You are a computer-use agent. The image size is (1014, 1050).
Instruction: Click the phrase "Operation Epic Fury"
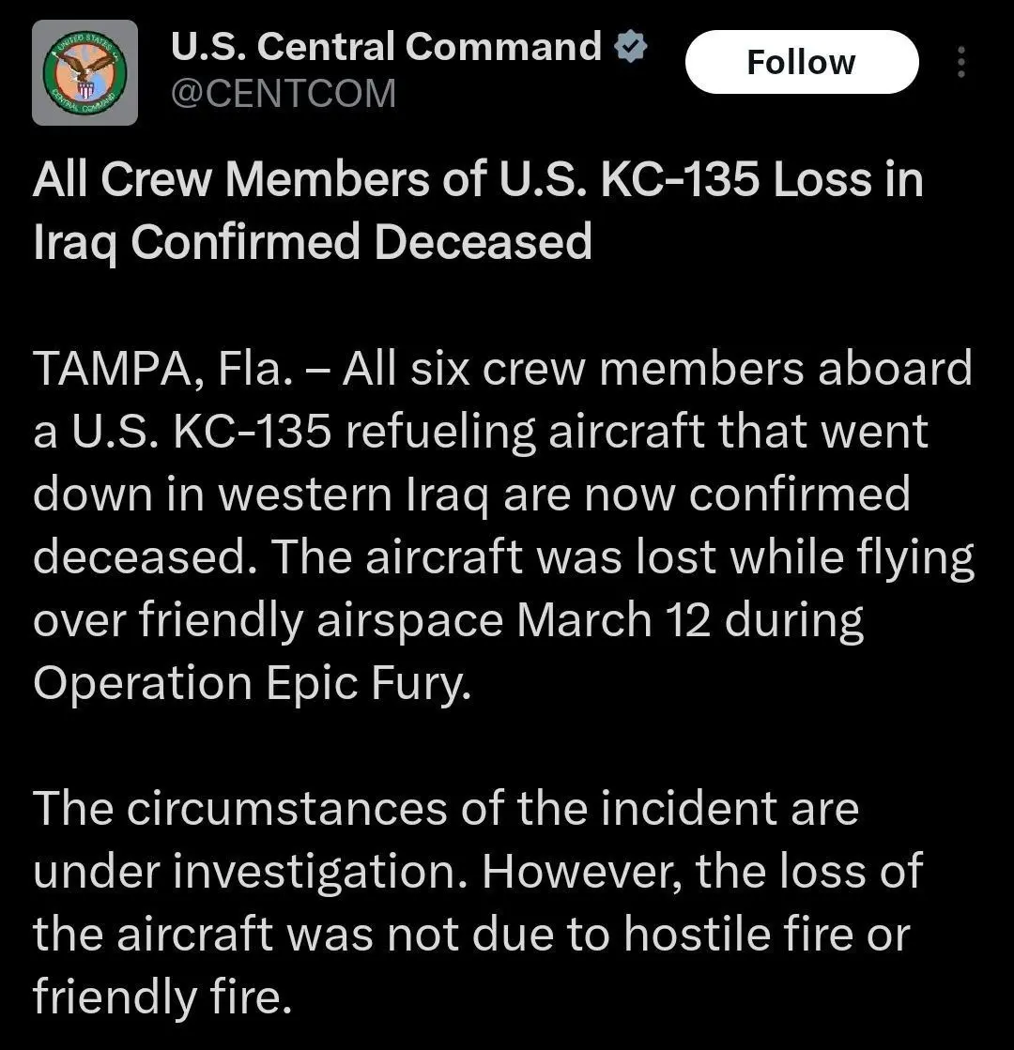coord(248,683)
